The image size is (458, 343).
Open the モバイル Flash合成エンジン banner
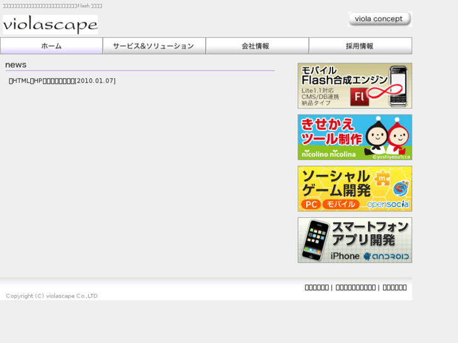[x=355, y=86]
